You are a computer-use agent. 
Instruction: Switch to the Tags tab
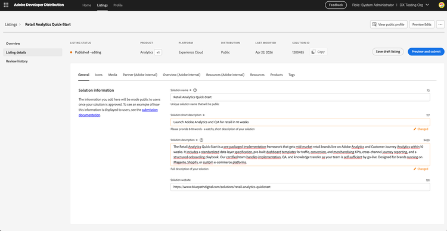point(291,75)
